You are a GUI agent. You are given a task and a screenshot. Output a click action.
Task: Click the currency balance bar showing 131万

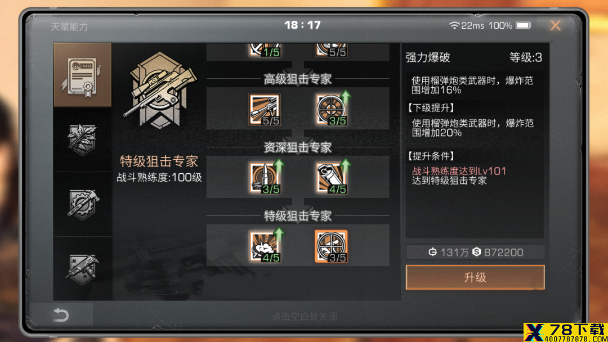coord(475,252)
